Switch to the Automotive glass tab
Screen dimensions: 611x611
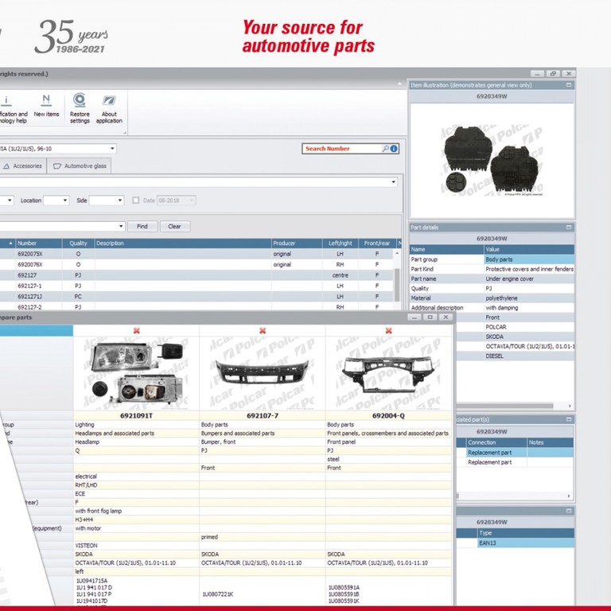[80, 166]
